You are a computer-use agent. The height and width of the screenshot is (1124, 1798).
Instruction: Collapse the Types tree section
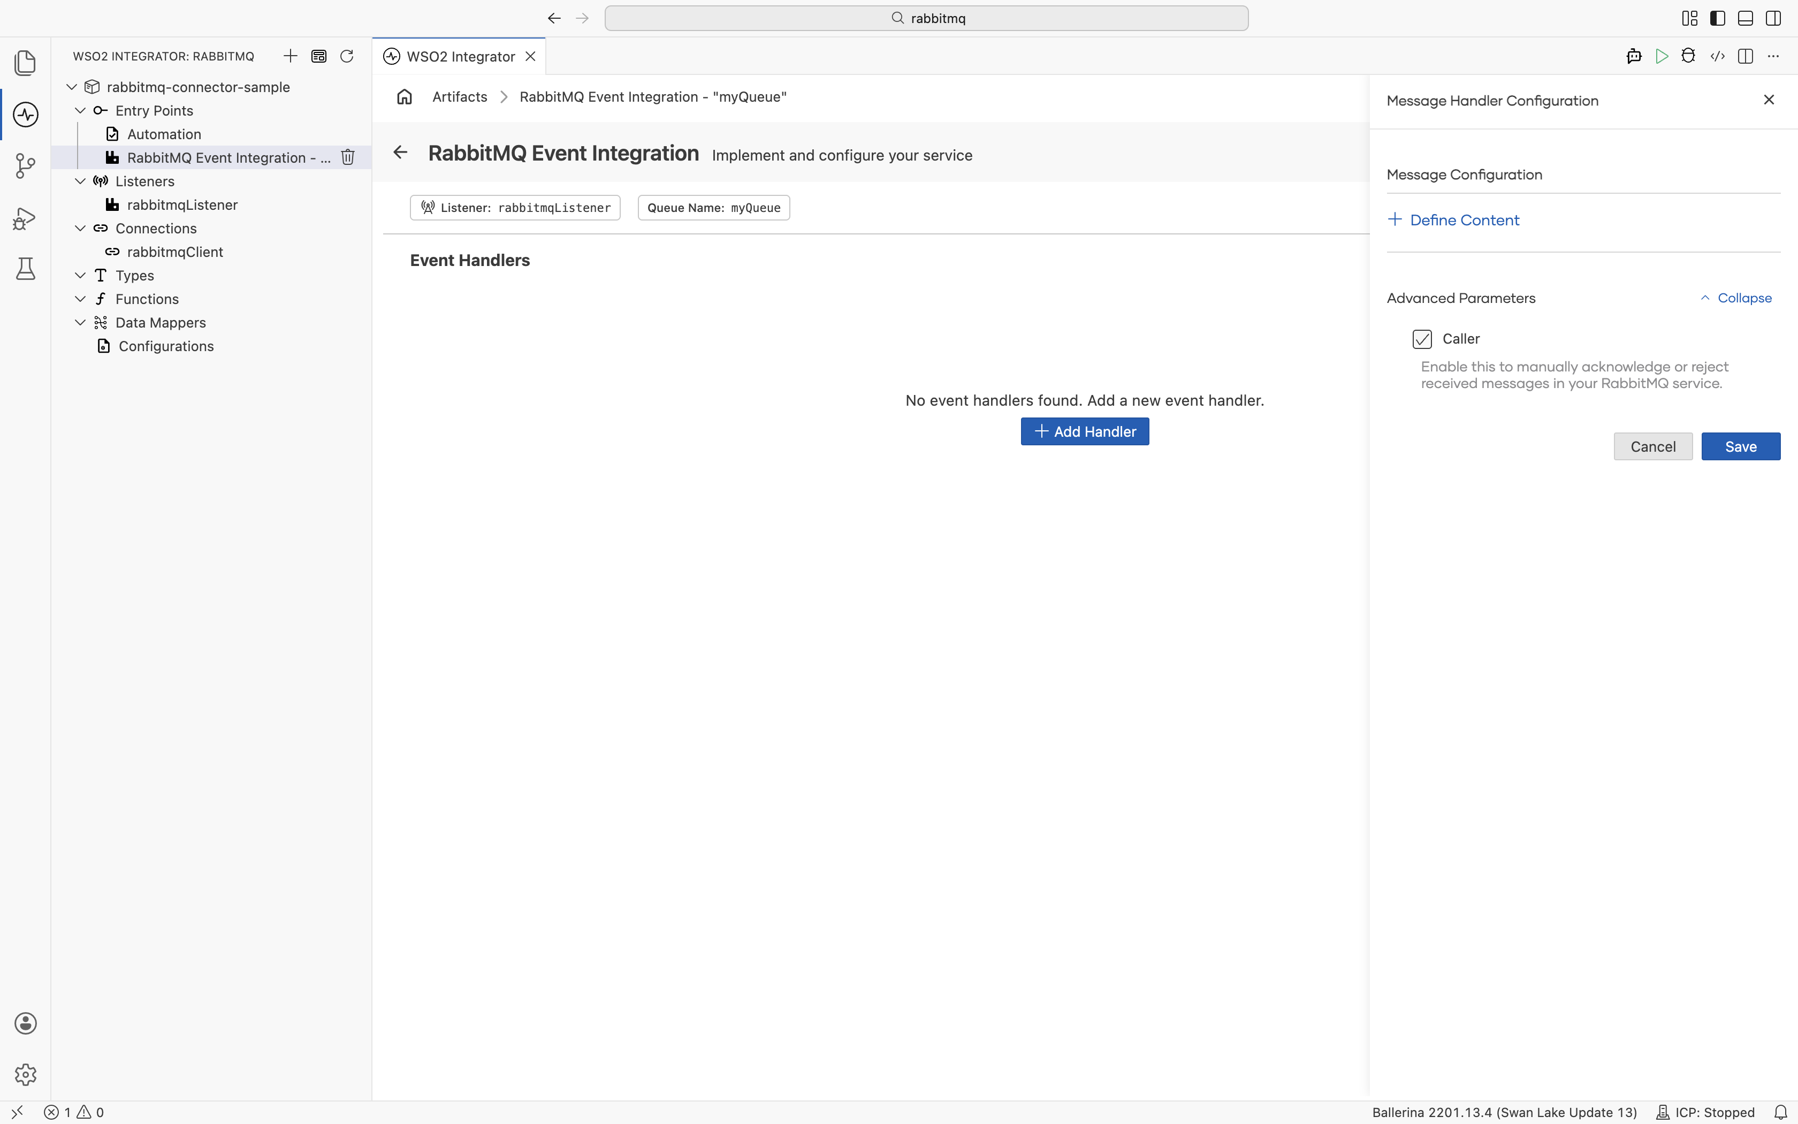coord(80,275)
